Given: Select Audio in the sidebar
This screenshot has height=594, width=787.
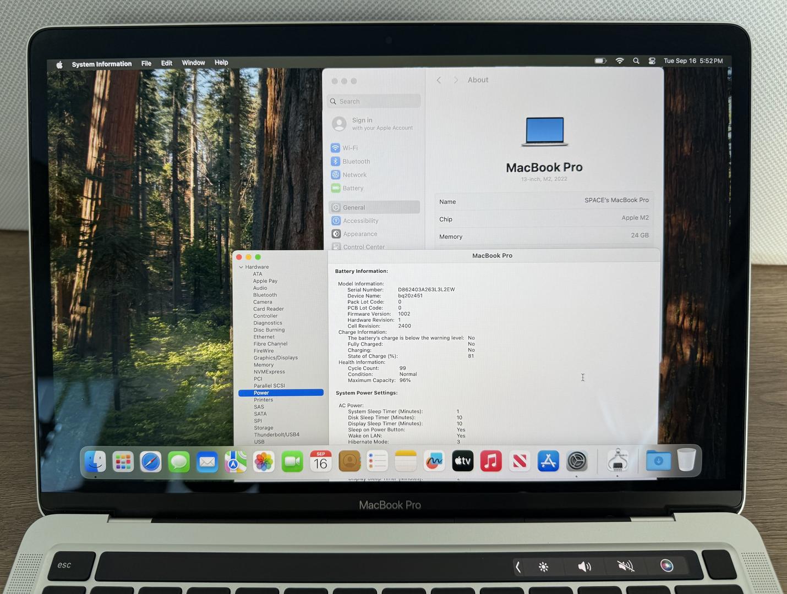Looking at the screenshot, I should (x=260, y=288).
